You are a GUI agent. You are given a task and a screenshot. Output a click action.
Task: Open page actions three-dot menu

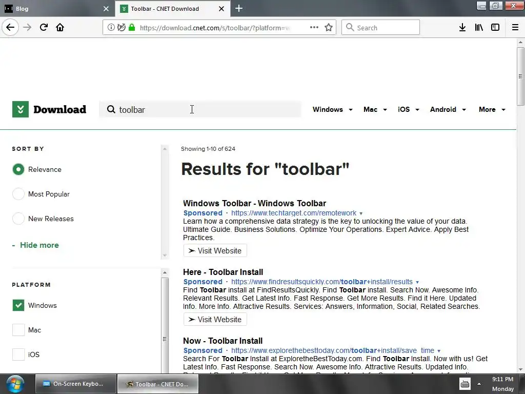pyautogui.click(x=314, y=28)
